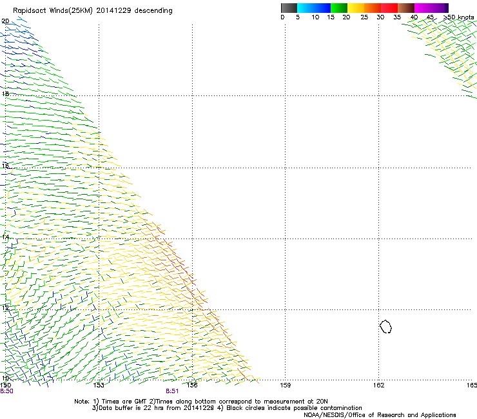Click the 'NOAA/NESDIS/Office of Research and Applications' credit

click(x=380, y=415)
